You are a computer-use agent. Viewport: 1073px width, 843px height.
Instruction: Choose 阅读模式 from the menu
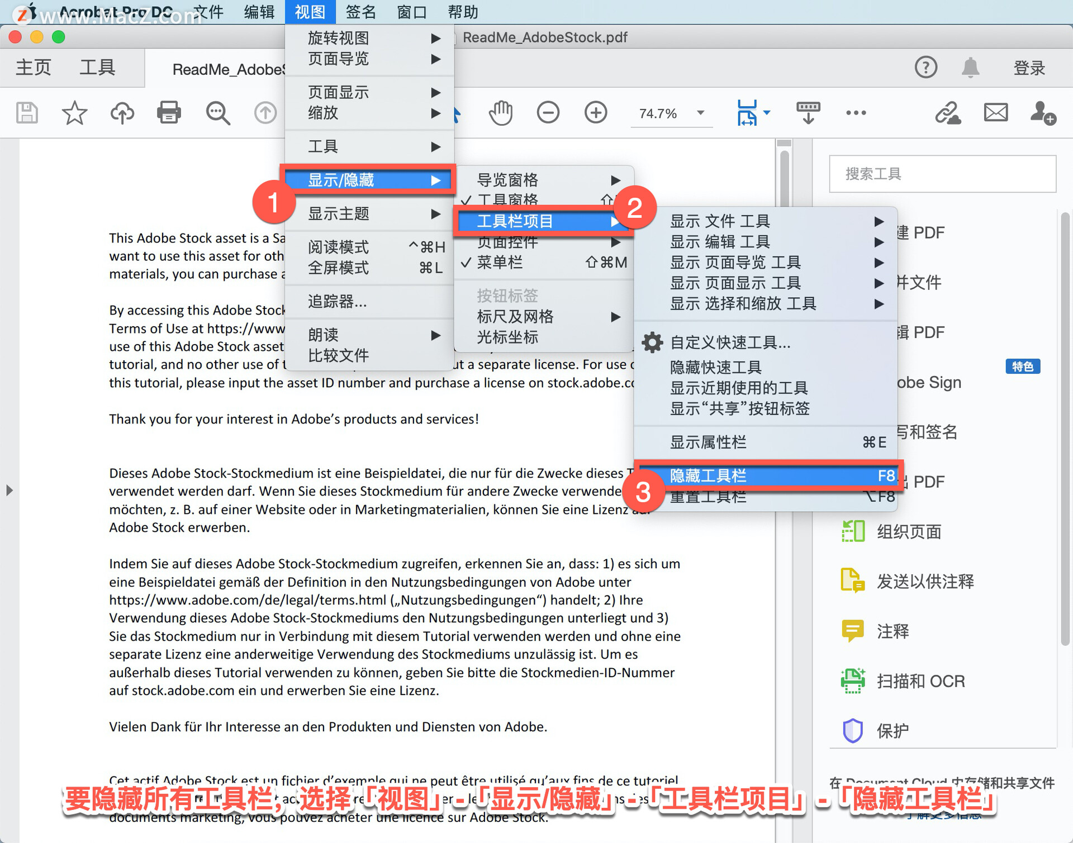369,247
